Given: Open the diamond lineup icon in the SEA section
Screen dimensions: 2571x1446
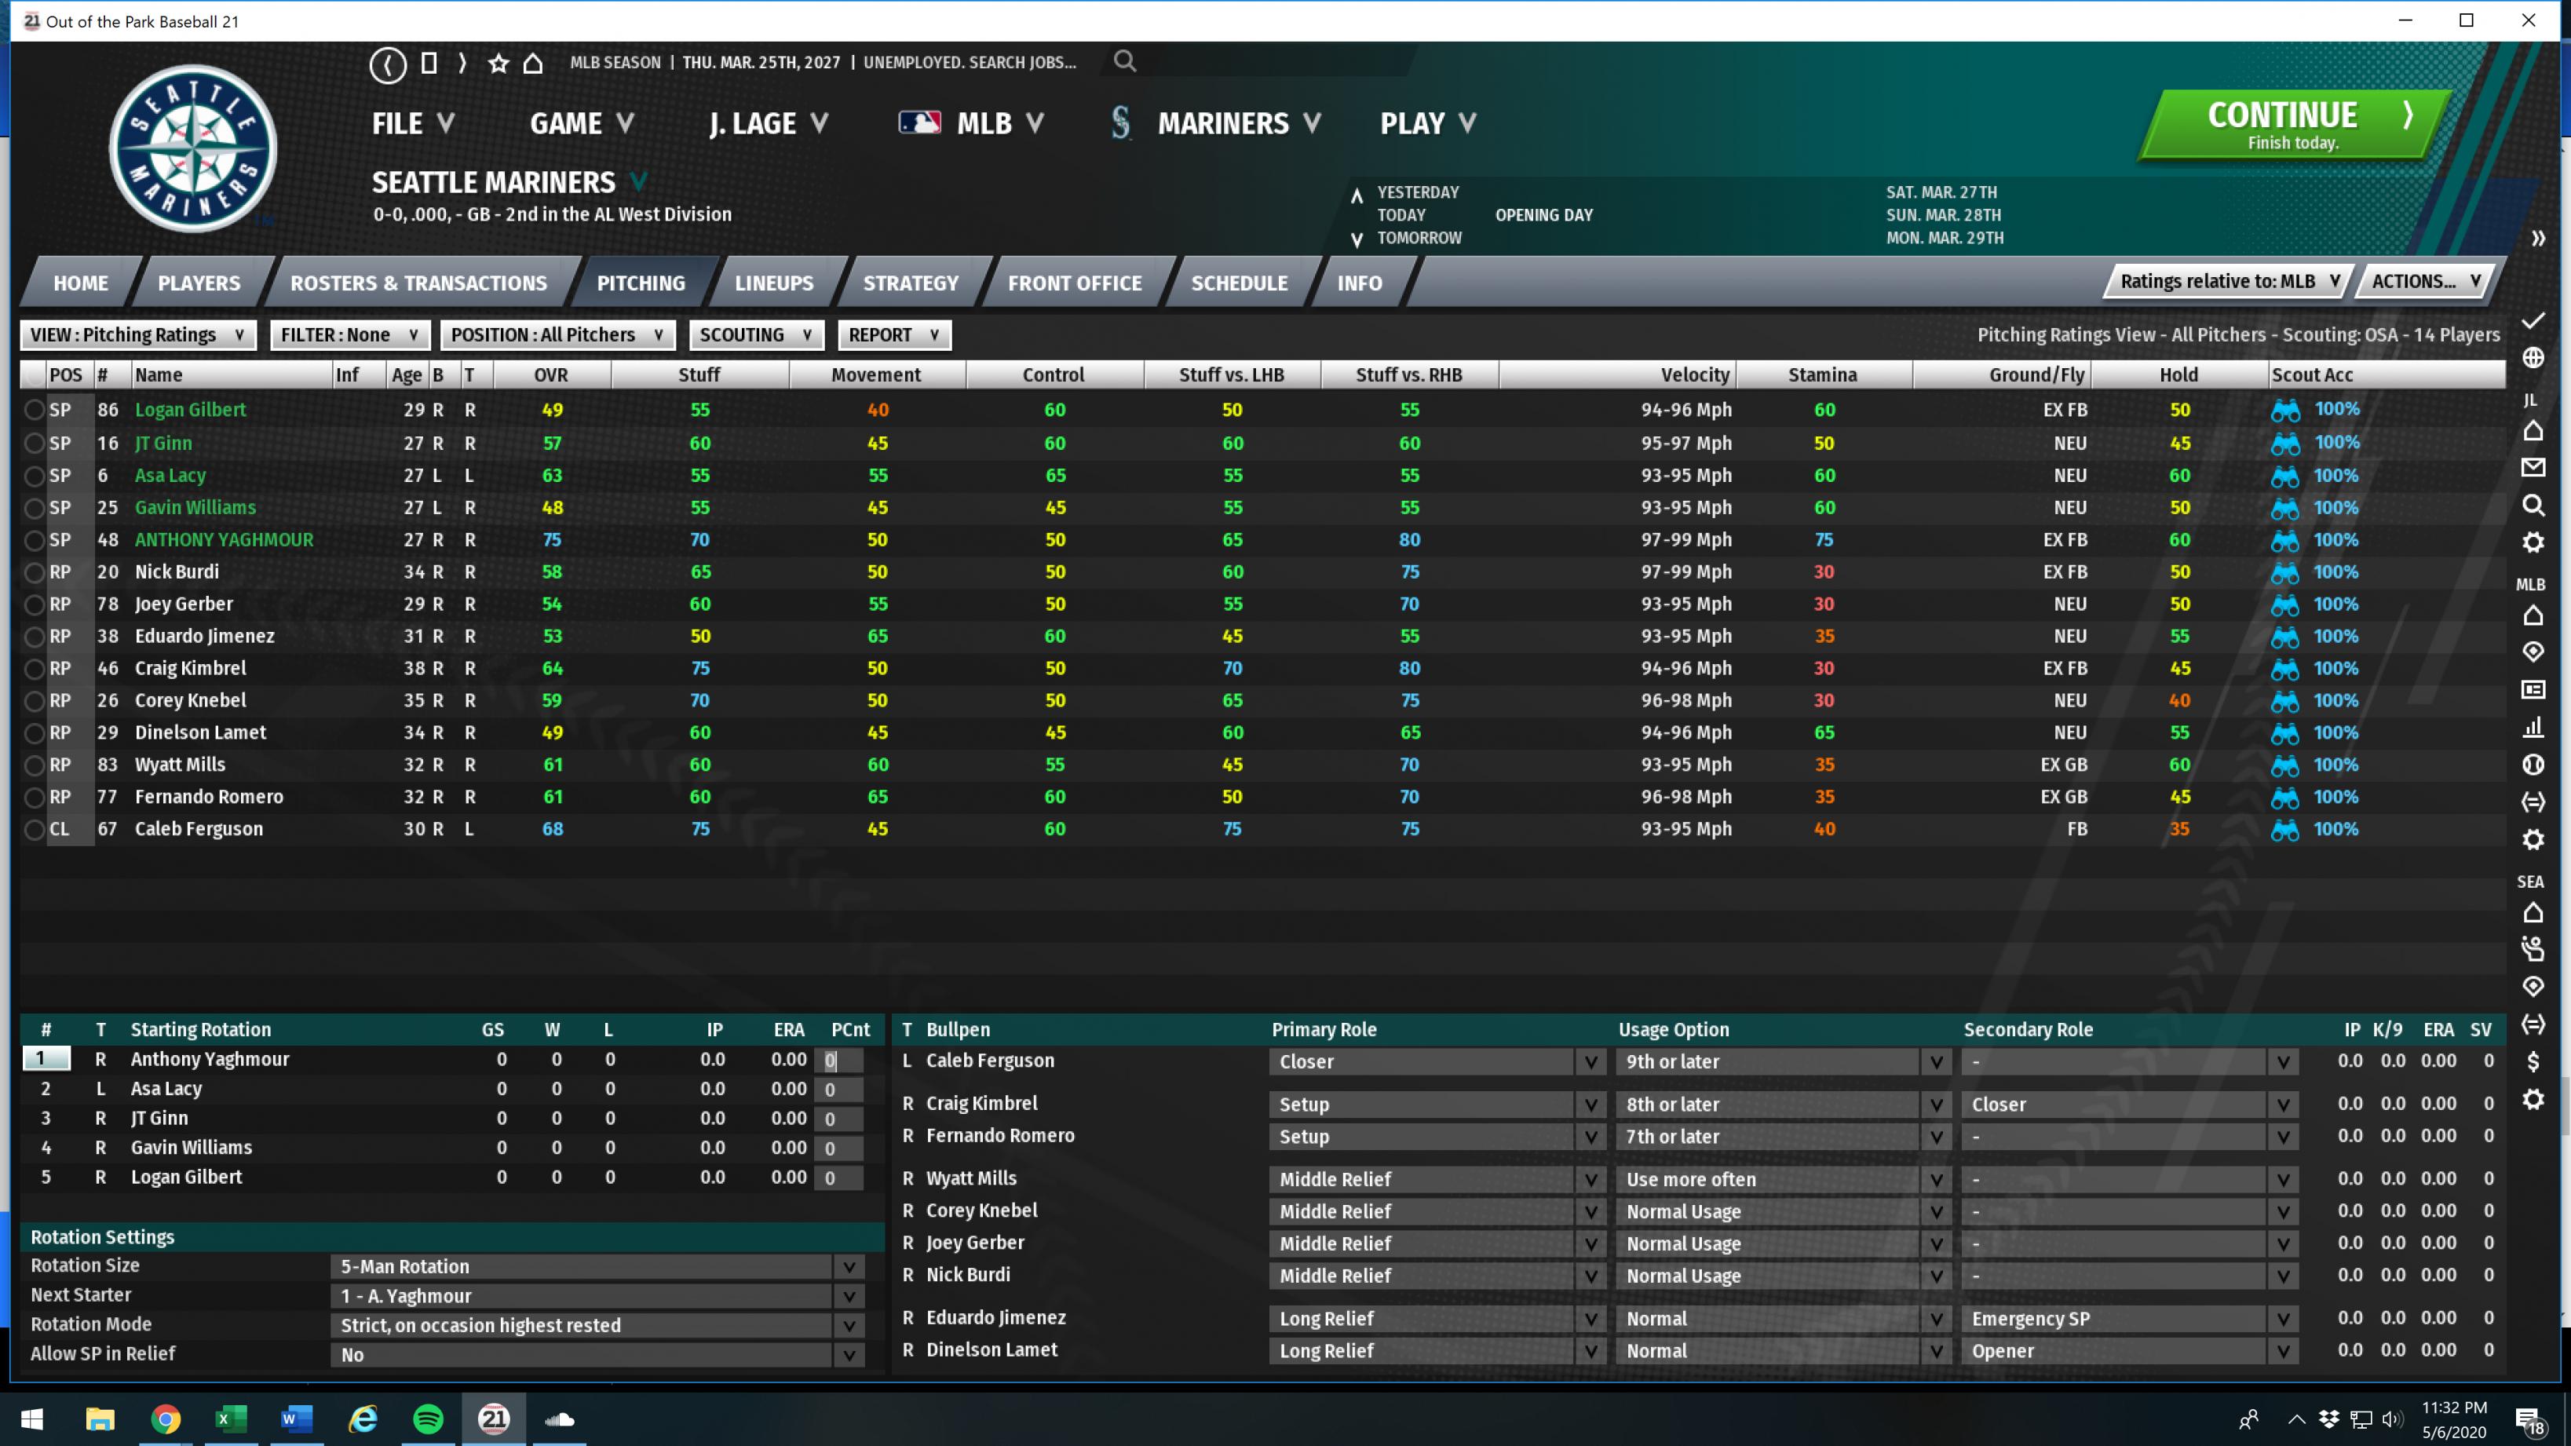Looking at the screenshot, I should click(x=2533, y=986).
